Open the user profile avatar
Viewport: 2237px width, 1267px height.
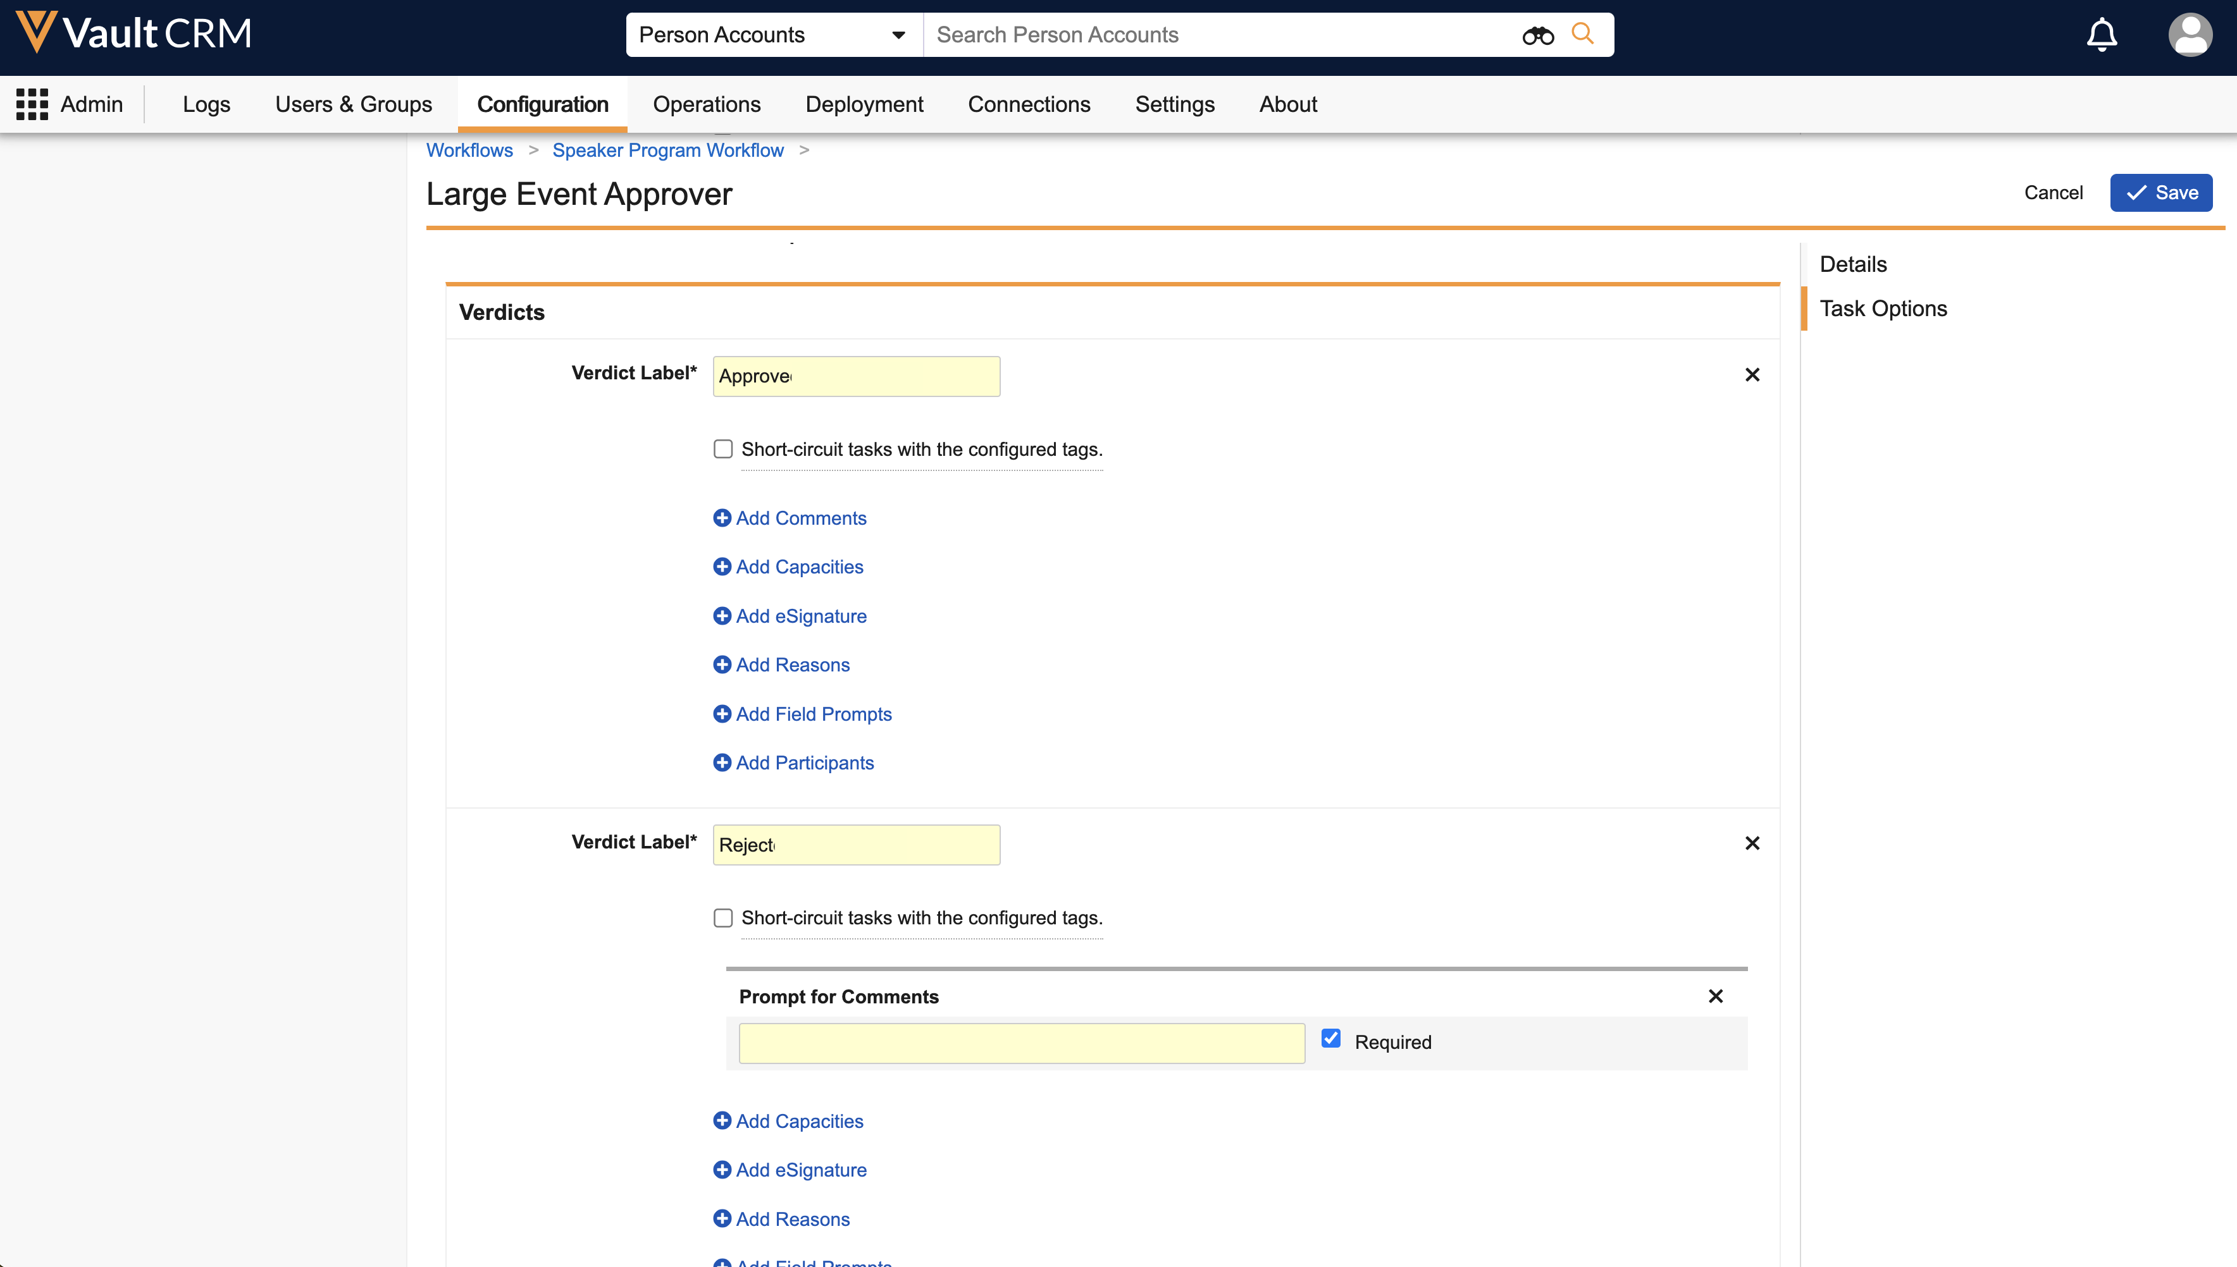point(2189,35)
